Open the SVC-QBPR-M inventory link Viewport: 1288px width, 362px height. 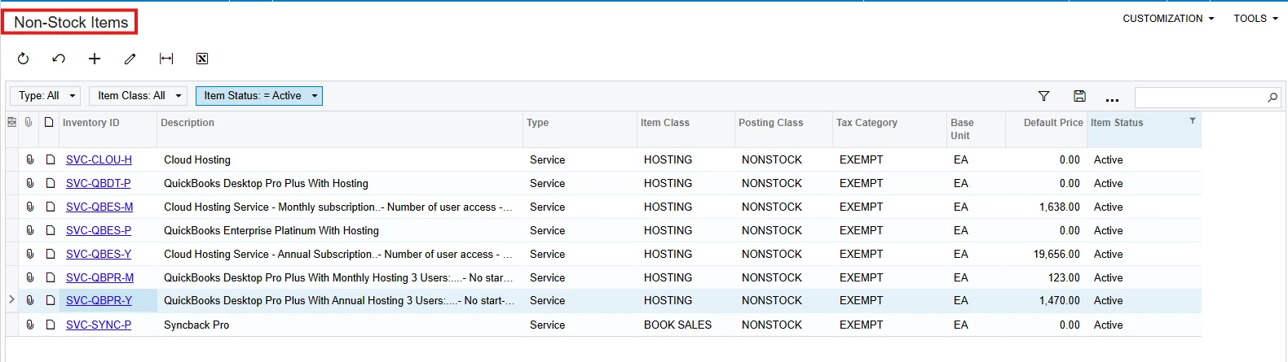pyautogui.click(x=99, y=277)
